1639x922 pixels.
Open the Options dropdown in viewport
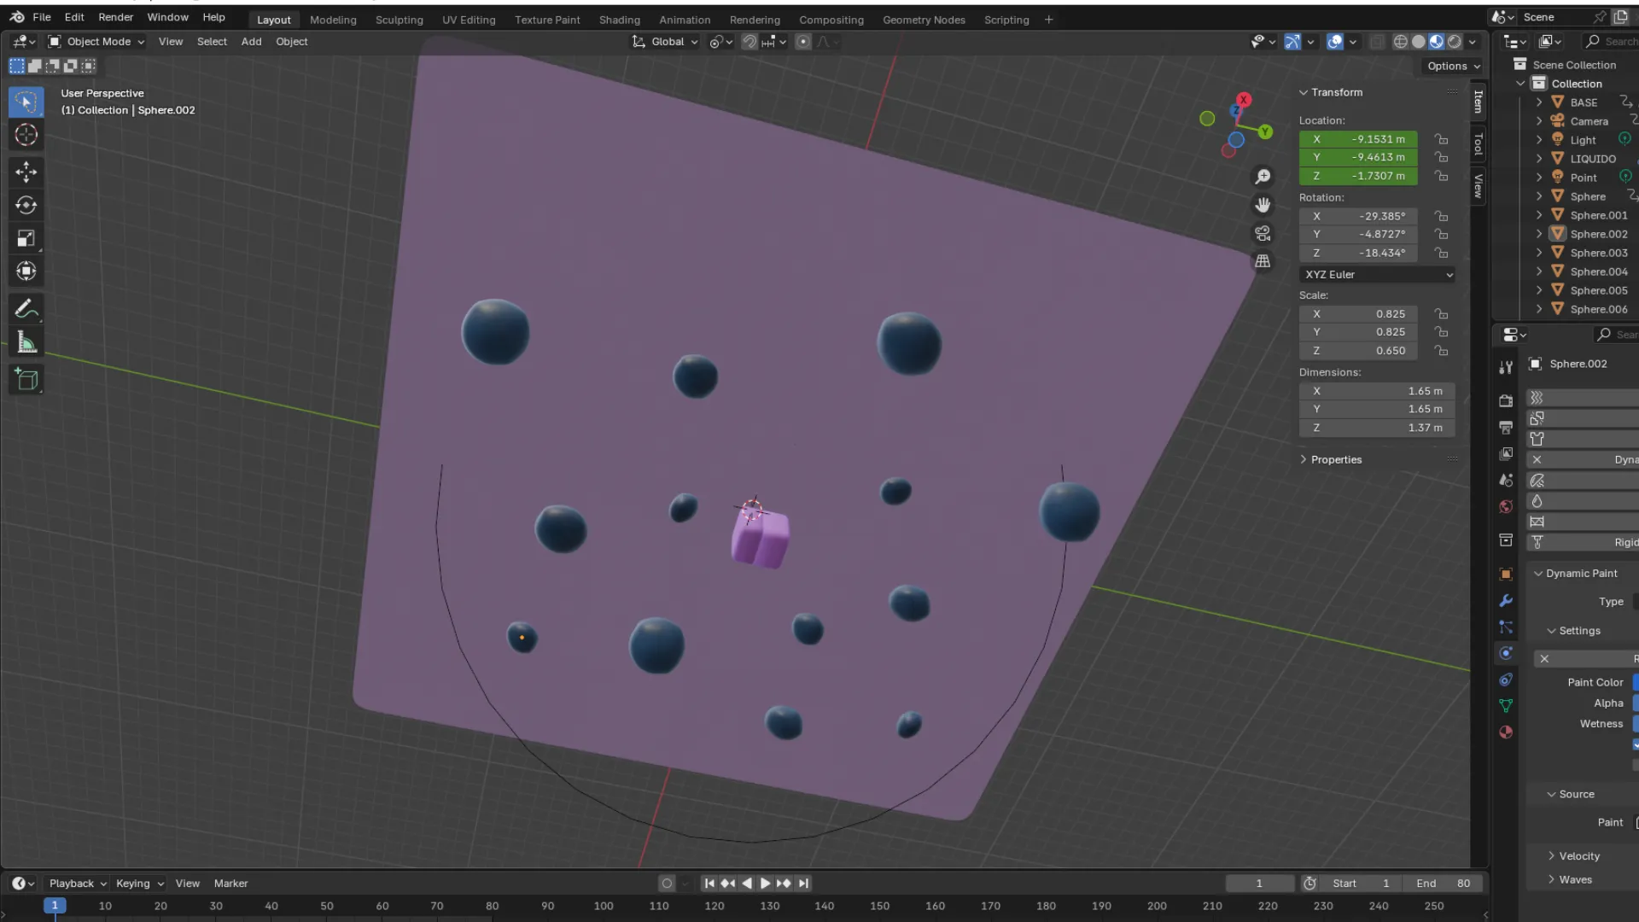point(1453,66)
